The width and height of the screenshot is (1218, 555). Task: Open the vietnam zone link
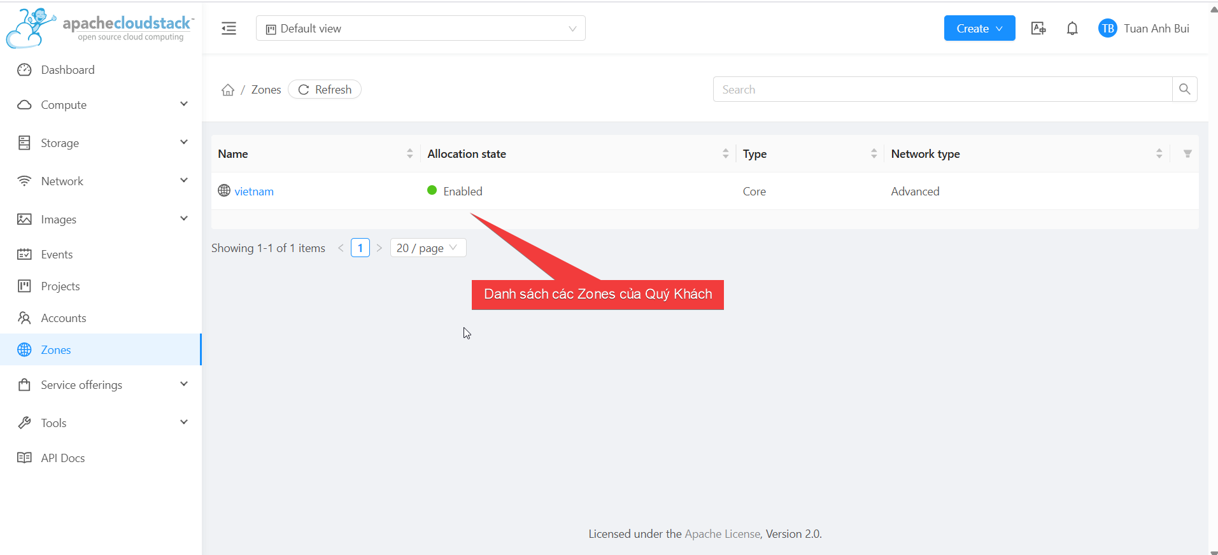coord(253,192)
